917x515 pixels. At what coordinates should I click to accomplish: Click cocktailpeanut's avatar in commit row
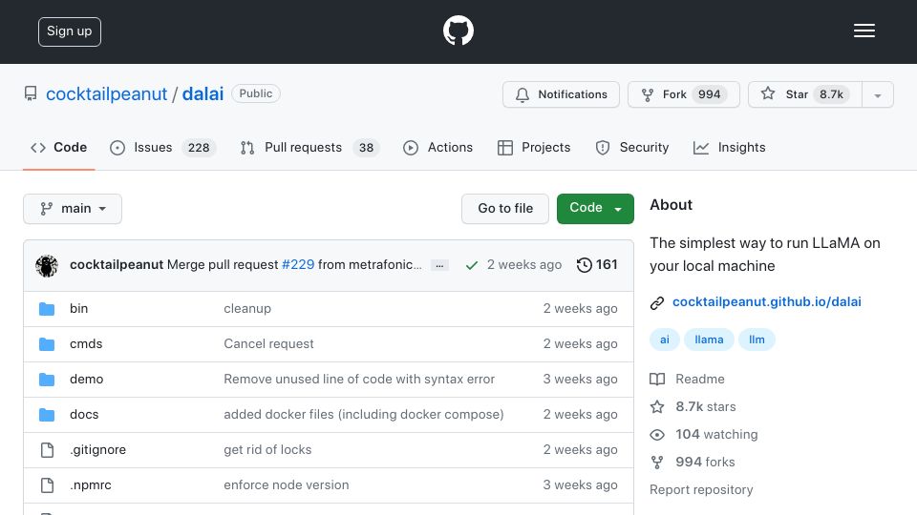pos(46,266)
